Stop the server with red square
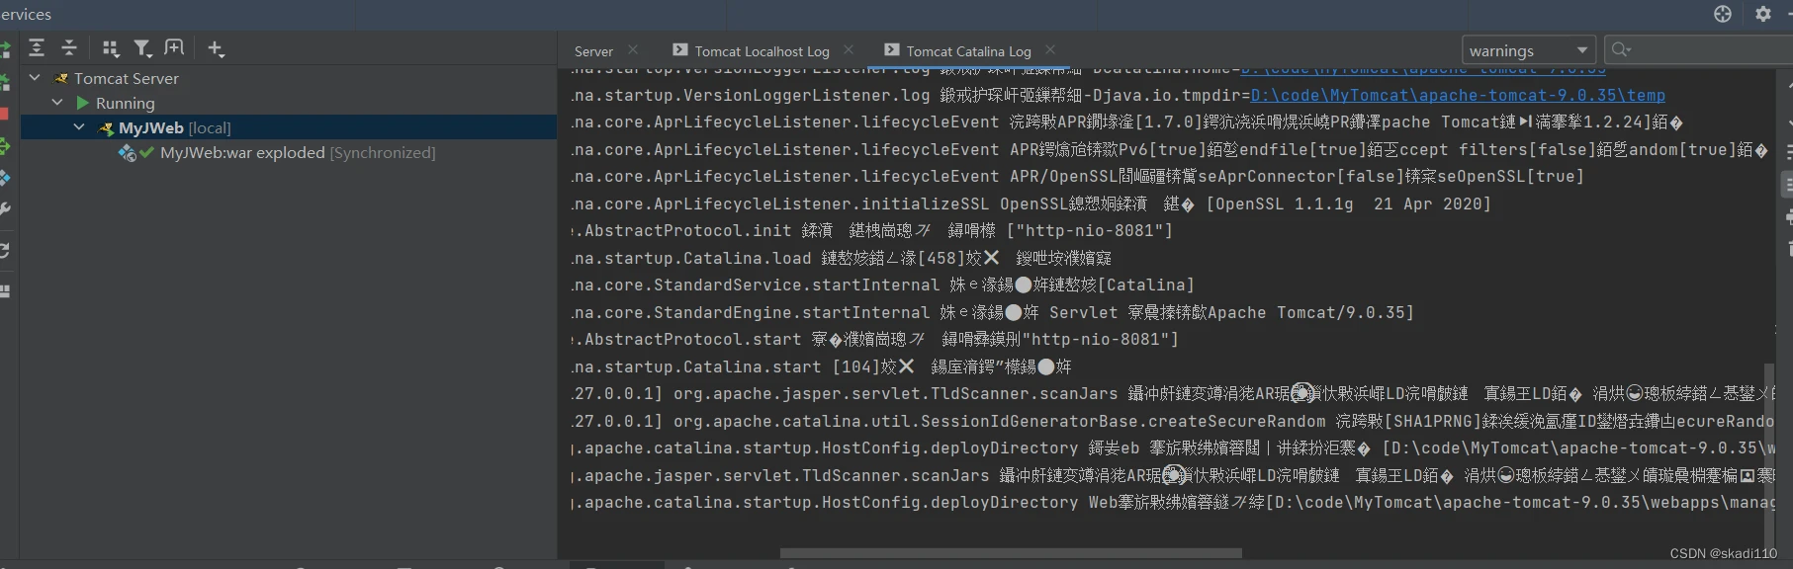Viewport: 1793px width, 569px height. pos(4,114)
